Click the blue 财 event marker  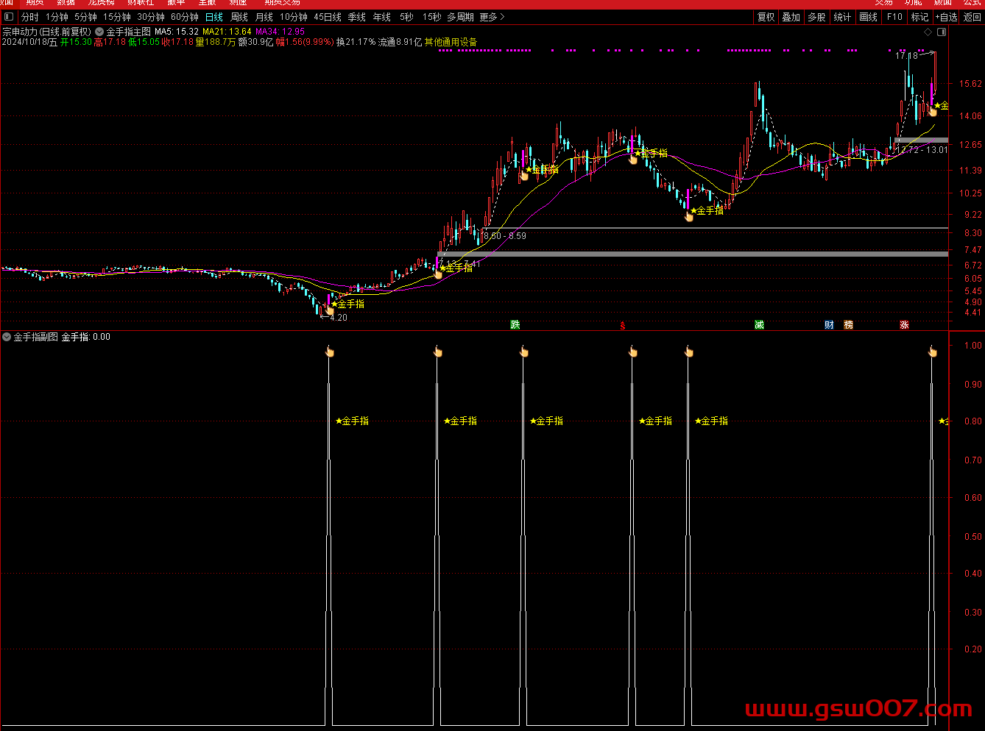(x=829, y=324)
